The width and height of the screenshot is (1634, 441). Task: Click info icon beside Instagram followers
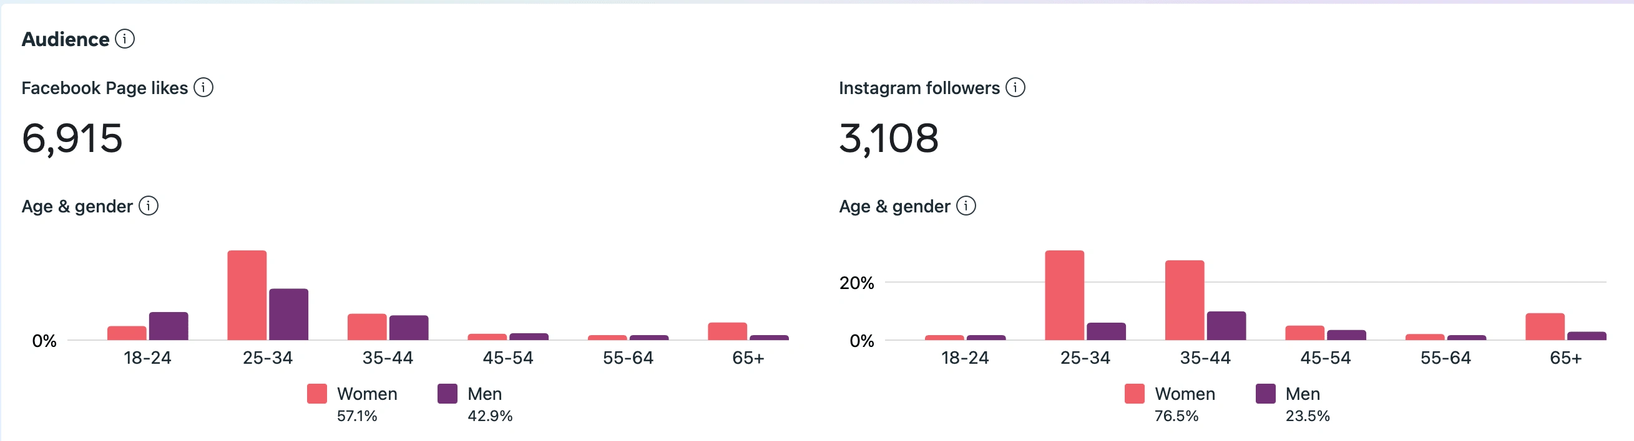[1015, 87]
